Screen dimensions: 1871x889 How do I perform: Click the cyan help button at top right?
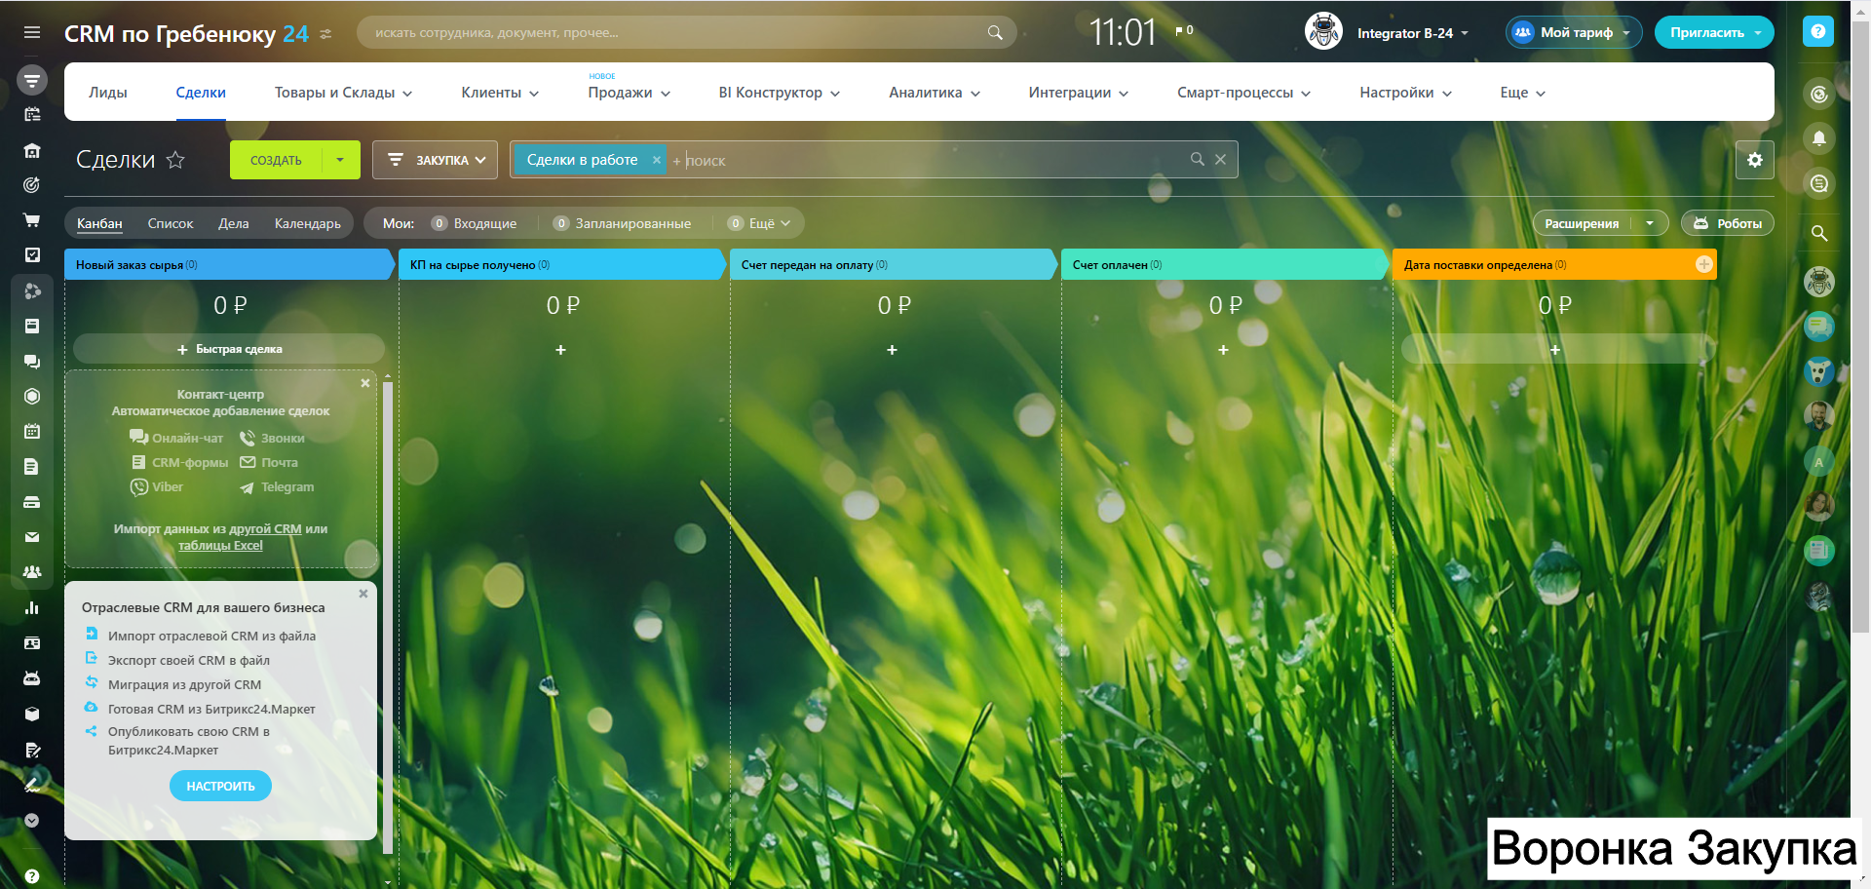[1817, 32]
